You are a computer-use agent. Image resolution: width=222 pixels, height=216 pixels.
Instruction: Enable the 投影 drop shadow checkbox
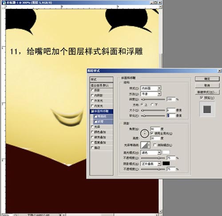pos(92,90)
